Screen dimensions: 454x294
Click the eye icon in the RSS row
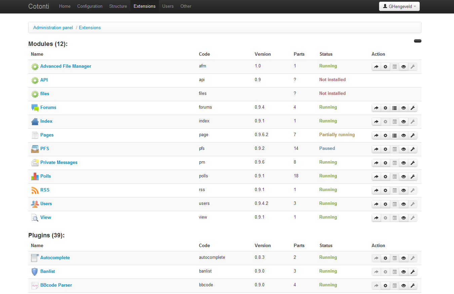pyautogui.click(x=404, y=190)
